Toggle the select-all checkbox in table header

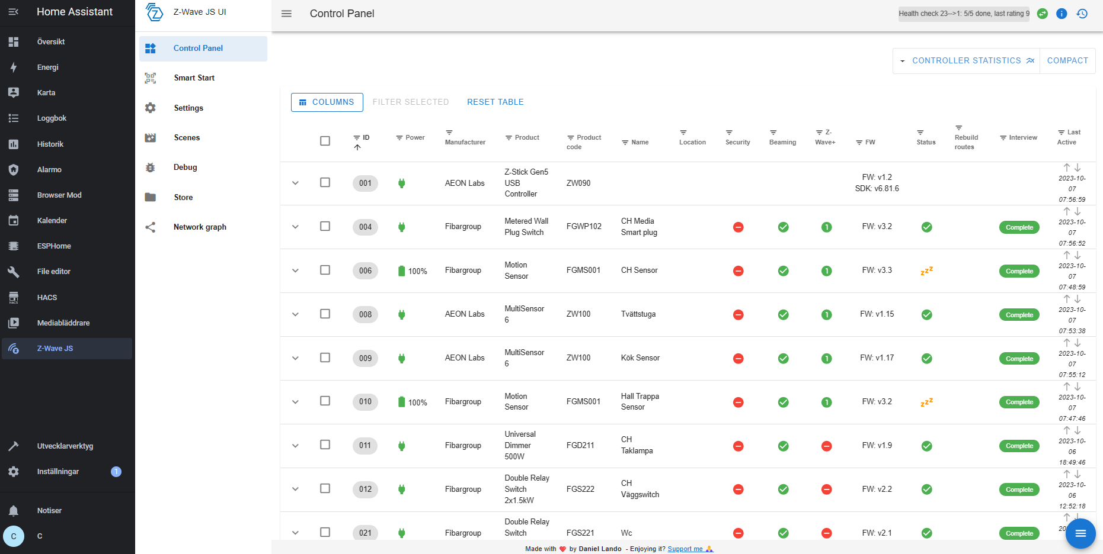(325, 141)
